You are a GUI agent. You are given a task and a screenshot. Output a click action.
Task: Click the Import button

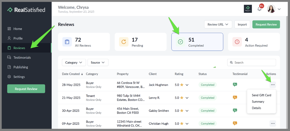(x=242, y=24)
